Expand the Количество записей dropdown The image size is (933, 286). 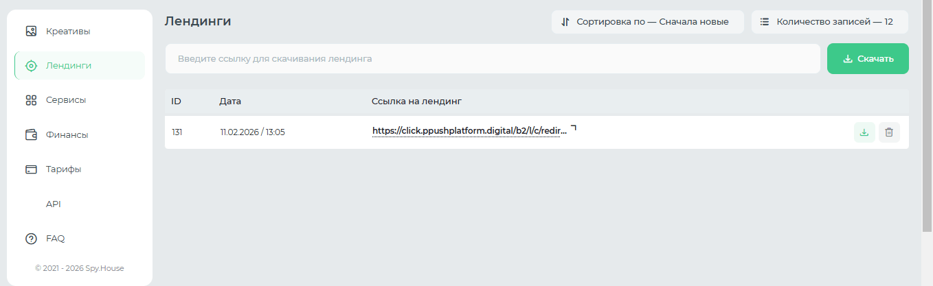[x=829, y=22]
